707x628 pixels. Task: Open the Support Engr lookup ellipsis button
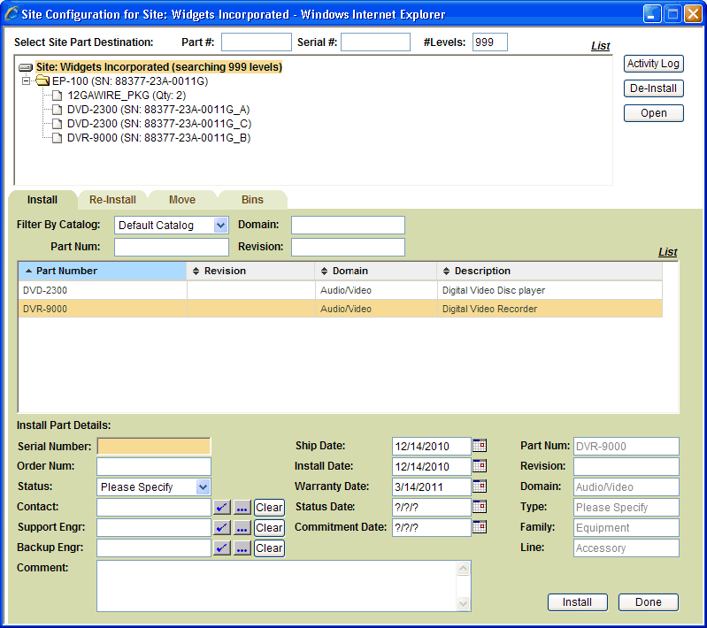(242, 527)
